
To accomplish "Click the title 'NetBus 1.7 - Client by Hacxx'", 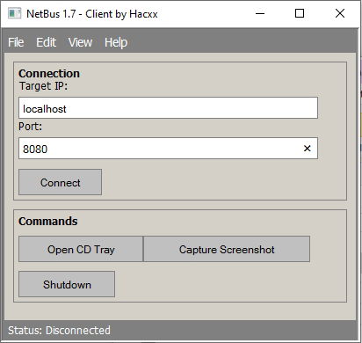I will coord(92,14).
